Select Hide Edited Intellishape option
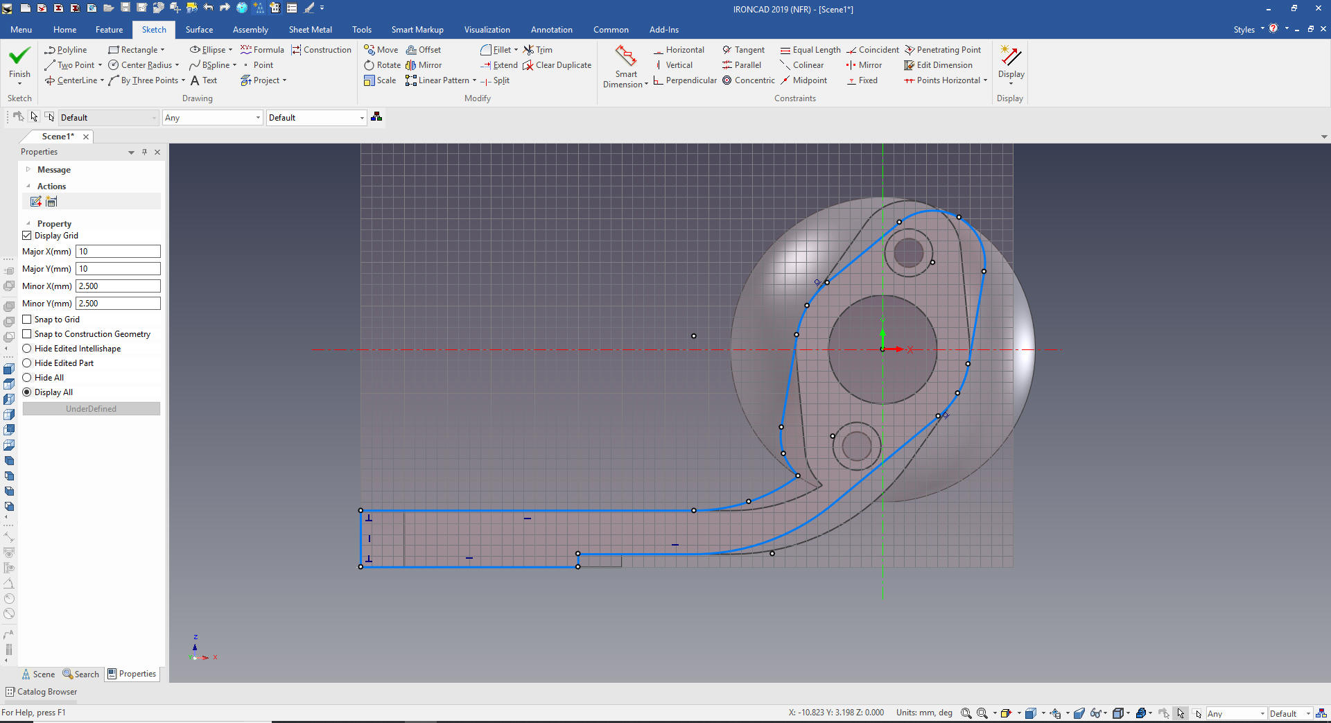This screenshot has width=1331, height=723. (x=27, y=349)
